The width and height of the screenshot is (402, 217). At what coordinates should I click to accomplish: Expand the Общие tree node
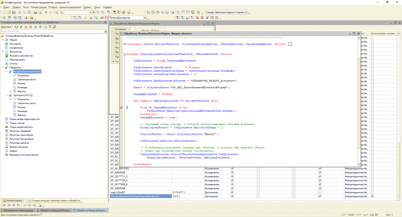(2, 40)
